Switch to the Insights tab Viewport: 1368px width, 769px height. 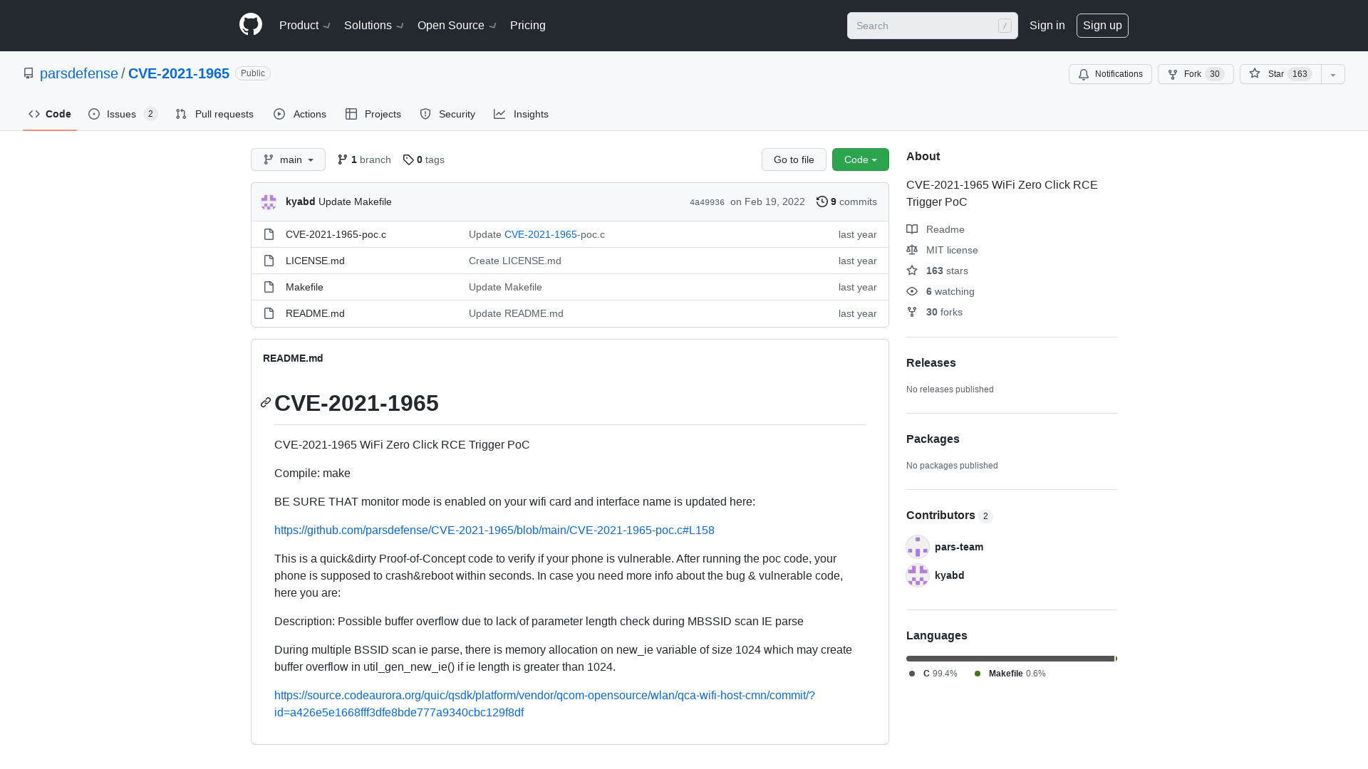521,114
